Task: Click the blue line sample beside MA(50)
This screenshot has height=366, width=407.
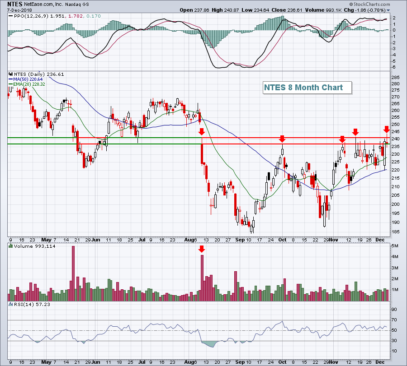Action: tap(11, 79)
